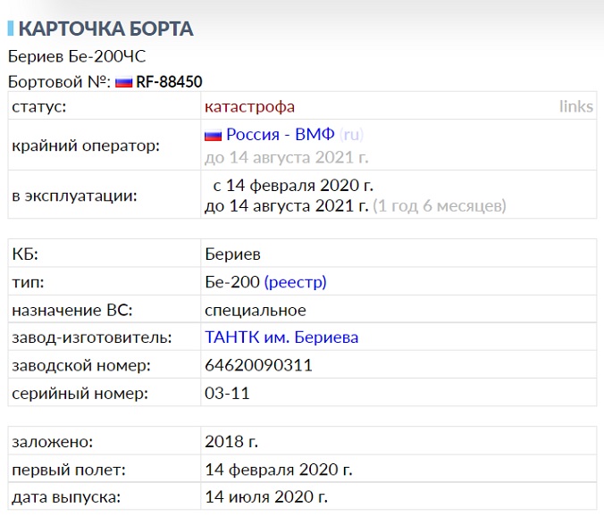Click serial number 03-11
This screenshot has height=516, width=604.
[227, 394]
